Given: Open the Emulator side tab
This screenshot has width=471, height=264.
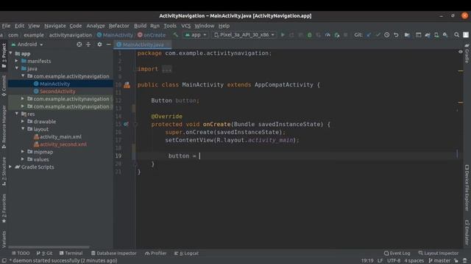Looking at the screenshot, I should pyautogui.click(x=467, y=232).
